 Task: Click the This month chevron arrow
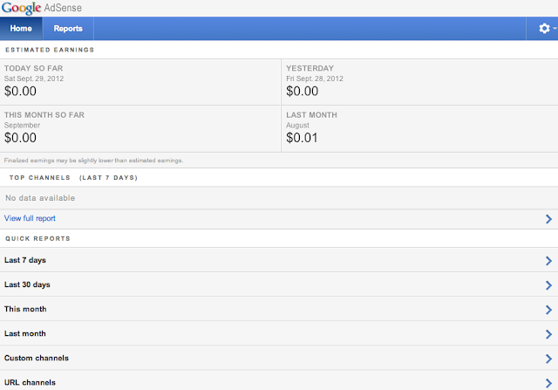pyautogui.click(x=548, y=309)
